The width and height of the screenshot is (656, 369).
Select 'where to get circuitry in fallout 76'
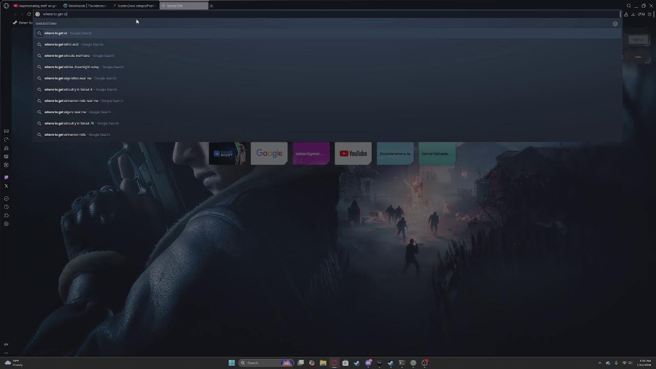tap(328, 124)
